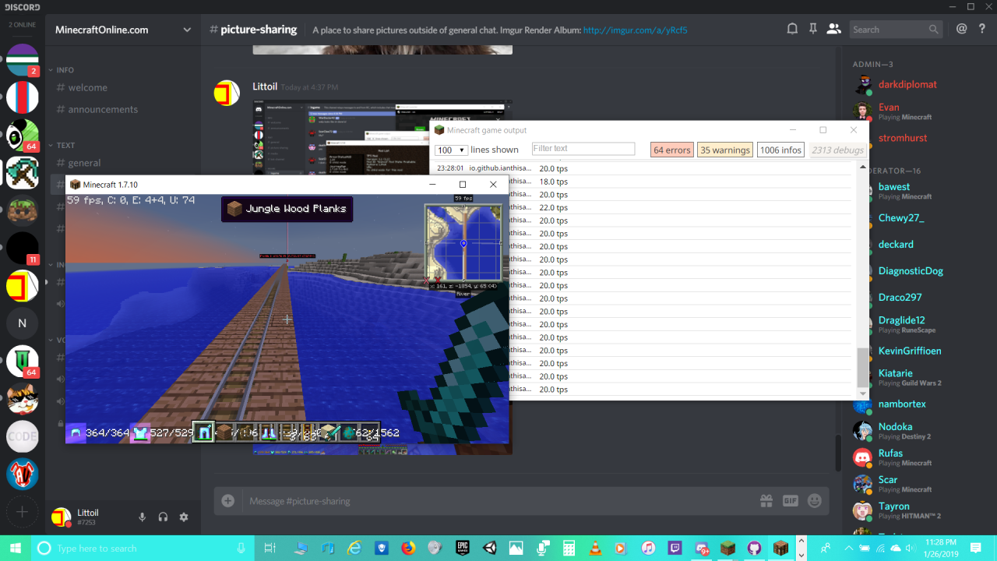Screen dimensions: 997x561
Task: Open Discord user settings gear
Action: click(183, 517)
